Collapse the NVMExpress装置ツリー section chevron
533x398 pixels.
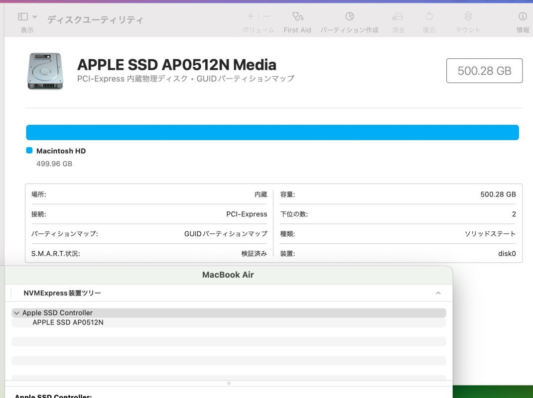click(x=438, y=293)
